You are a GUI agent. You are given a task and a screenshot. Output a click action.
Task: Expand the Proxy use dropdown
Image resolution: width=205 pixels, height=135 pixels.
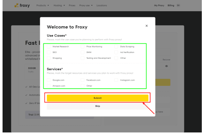pyautogui.click(x=86, y=5)
